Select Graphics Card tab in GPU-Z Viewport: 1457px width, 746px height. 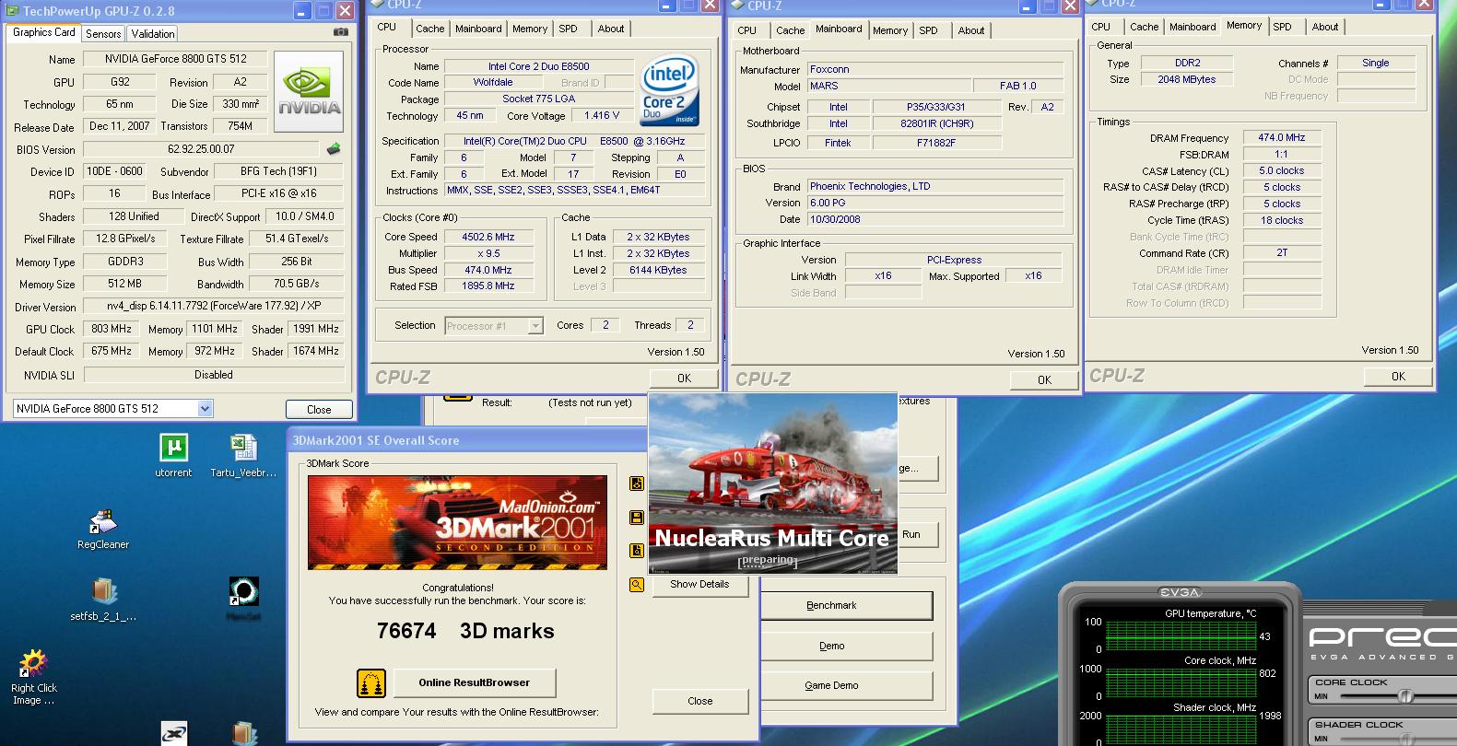click(x=44, y=32)
